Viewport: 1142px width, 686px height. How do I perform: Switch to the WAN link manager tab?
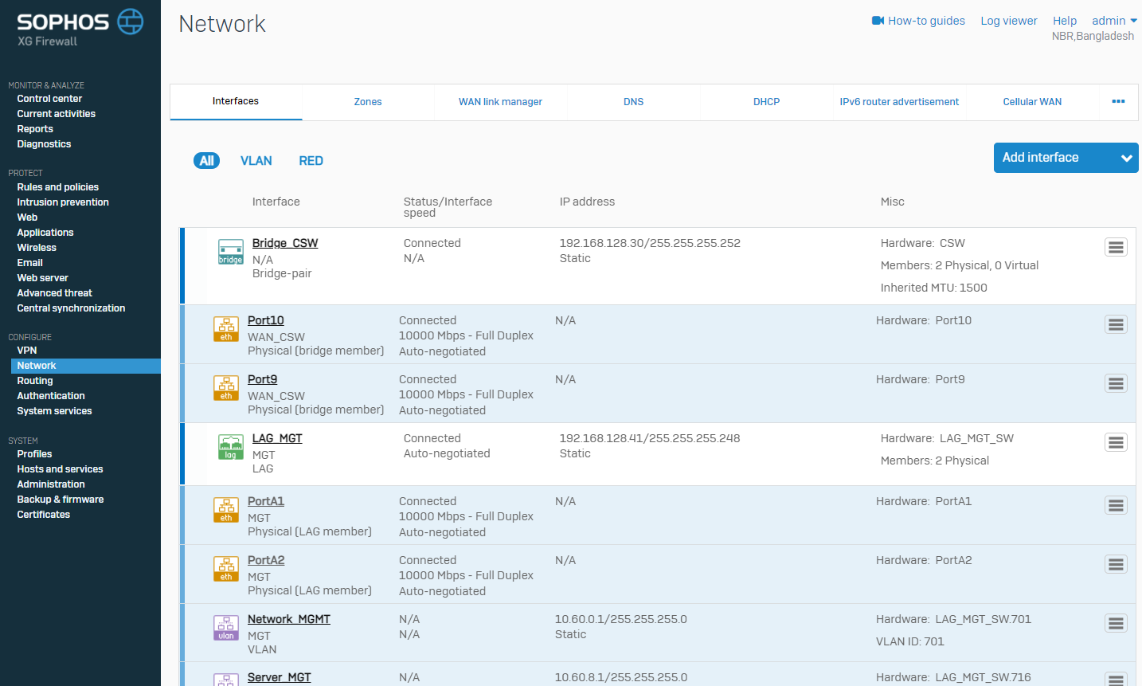500,102
